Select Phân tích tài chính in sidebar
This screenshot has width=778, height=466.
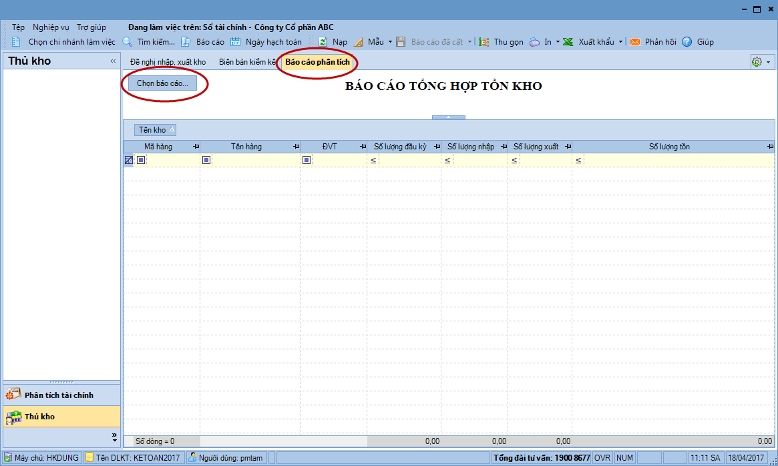[x=59, y=395]
